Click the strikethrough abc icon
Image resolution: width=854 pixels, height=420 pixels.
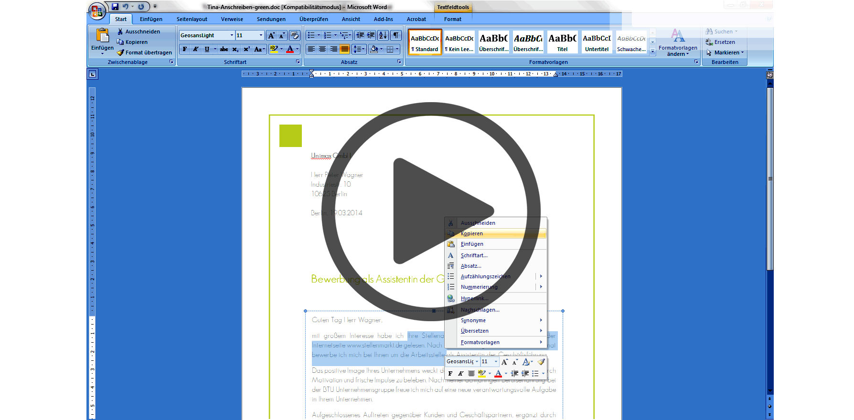click(x=224, y=49)
